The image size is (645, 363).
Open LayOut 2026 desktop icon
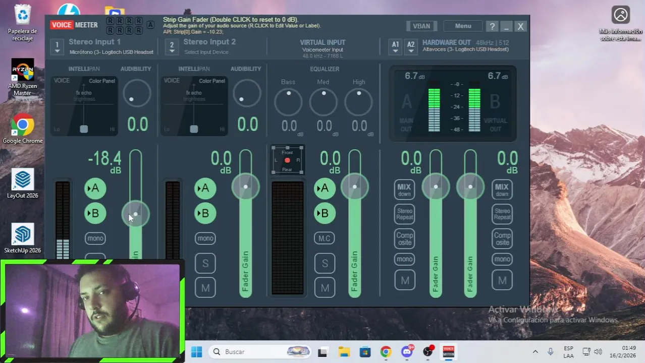coord(23,184)
